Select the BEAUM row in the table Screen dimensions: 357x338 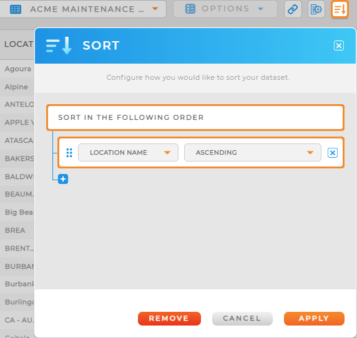click(x=17, y=194)
